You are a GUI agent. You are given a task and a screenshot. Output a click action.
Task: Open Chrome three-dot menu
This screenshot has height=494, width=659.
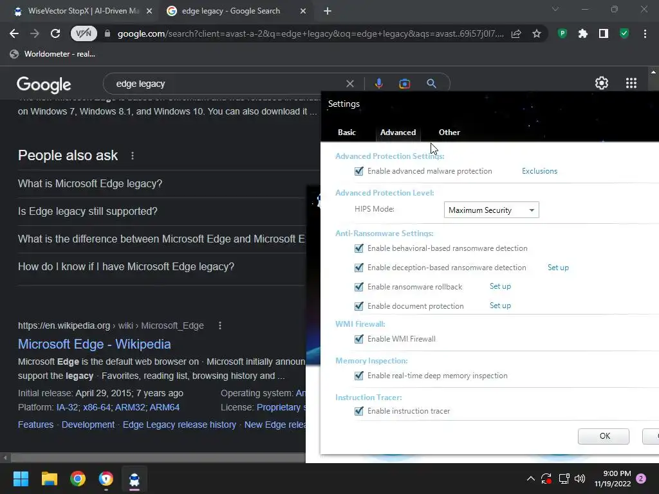[x=645, y=33]
